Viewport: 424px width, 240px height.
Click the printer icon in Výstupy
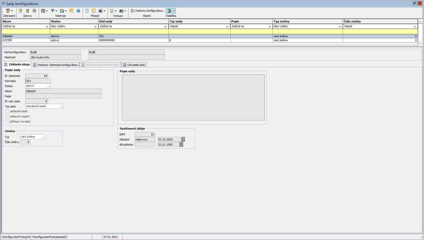click(121, 11)
